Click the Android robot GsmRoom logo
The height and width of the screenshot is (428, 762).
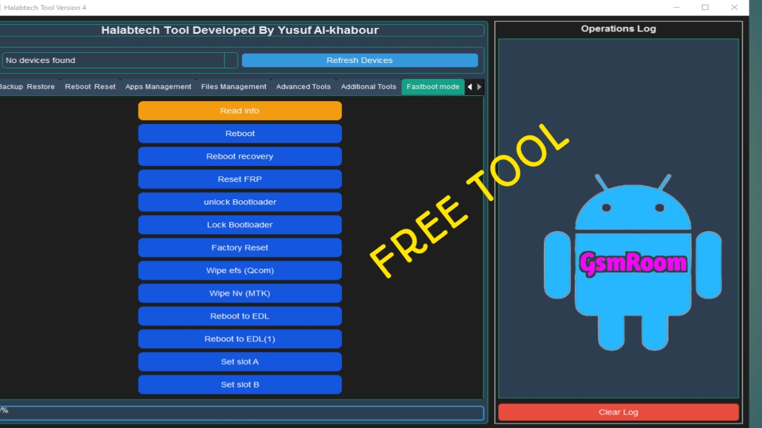pos(632,262)
